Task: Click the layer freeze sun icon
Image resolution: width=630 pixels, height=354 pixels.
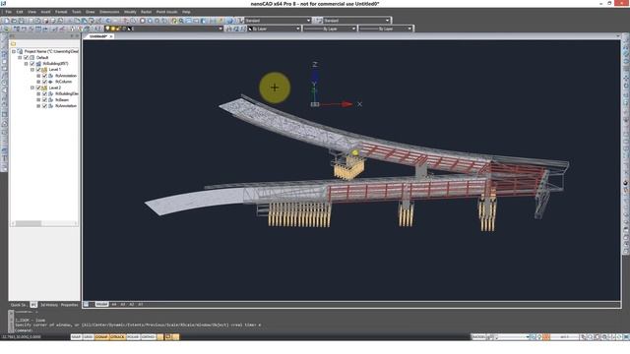Action: pyautogui.click(x=113, y=29)
